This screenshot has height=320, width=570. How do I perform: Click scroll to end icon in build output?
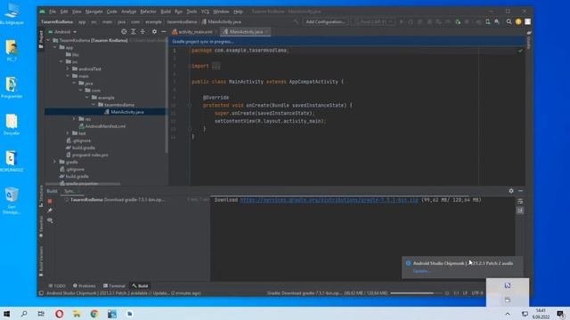520,211
